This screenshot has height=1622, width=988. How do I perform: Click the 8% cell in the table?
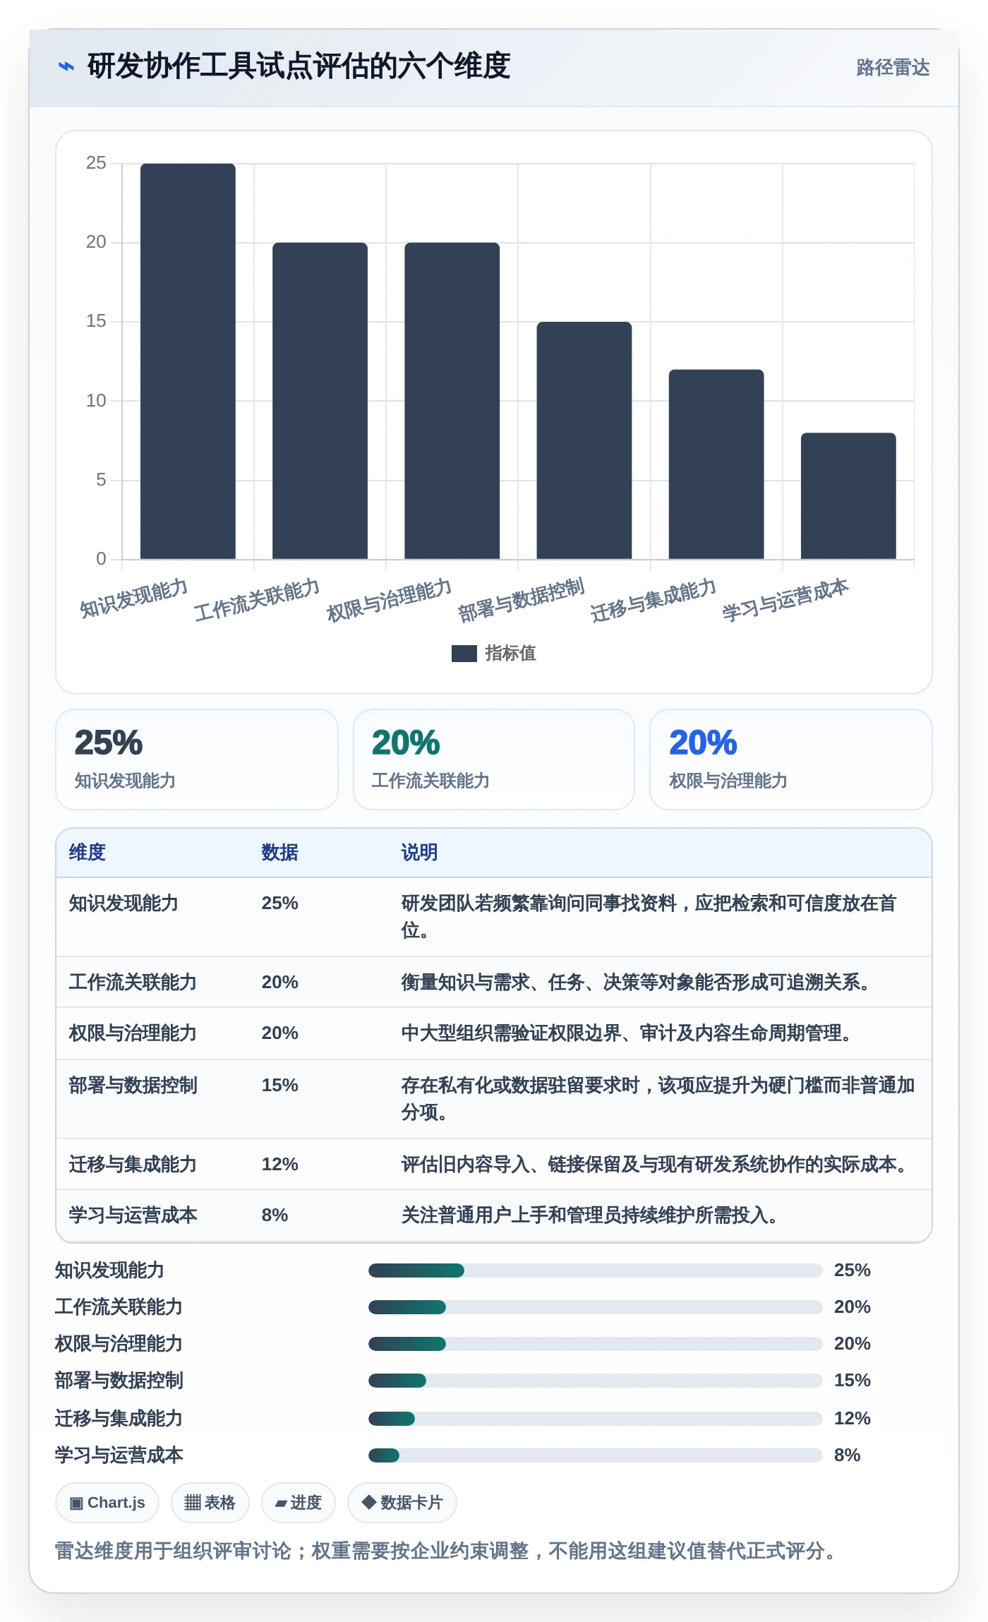(x=275, y=1215)
